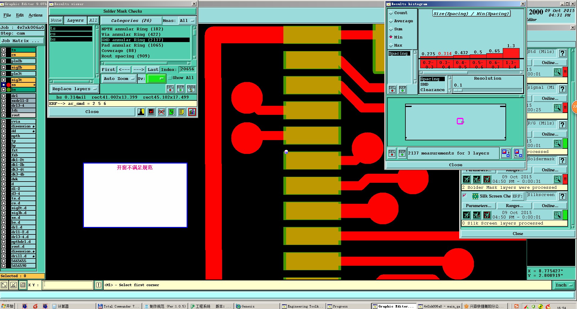The width and height of the screenshot is (577, 309).
Task: Go to next result with arrow button
Action: (139, 70)
